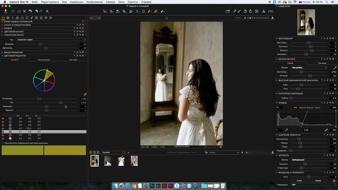This screenshot has height=190, width=338.
Task: Click the rotate left toolbar icon
Action: click(245, 11)
